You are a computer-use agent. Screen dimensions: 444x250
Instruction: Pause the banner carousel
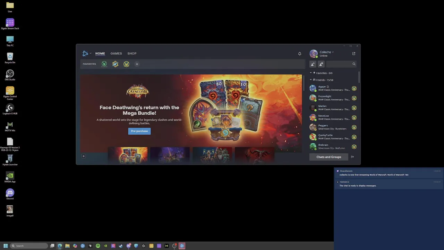(x=84, y=156)
